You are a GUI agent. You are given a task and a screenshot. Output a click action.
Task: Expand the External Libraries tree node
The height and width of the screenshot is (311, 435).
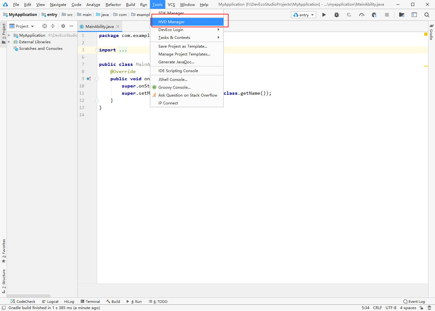click(x=9, y=42)
